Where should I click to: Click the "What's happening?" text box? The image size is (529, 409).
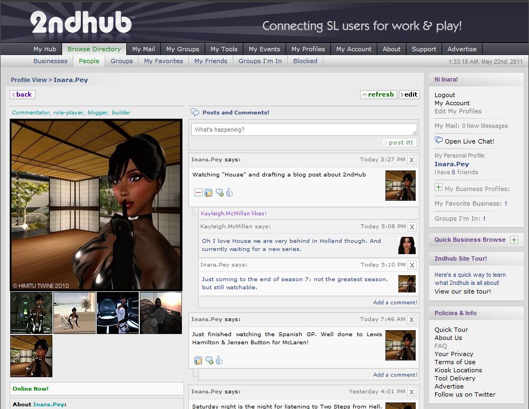(x=303, y=129)
